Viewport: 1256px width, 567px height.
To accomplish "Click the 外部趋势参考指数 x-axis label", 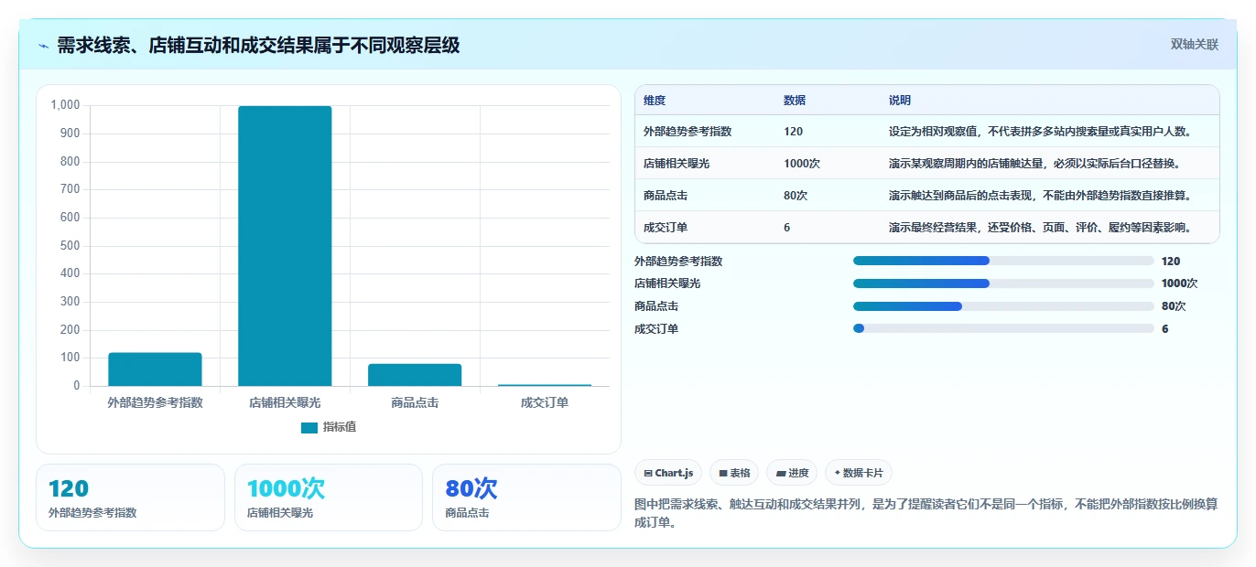I will click(x=155, y=402).
